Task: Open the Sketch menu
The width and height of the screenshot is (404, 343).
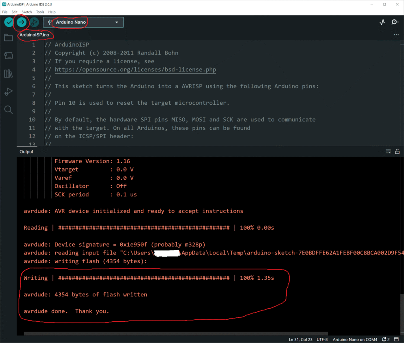Action: (x=27, y=12)
